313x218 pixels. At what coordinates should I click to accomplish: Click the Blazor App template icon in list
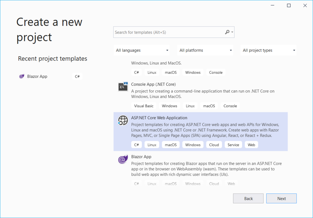[123, 159]
